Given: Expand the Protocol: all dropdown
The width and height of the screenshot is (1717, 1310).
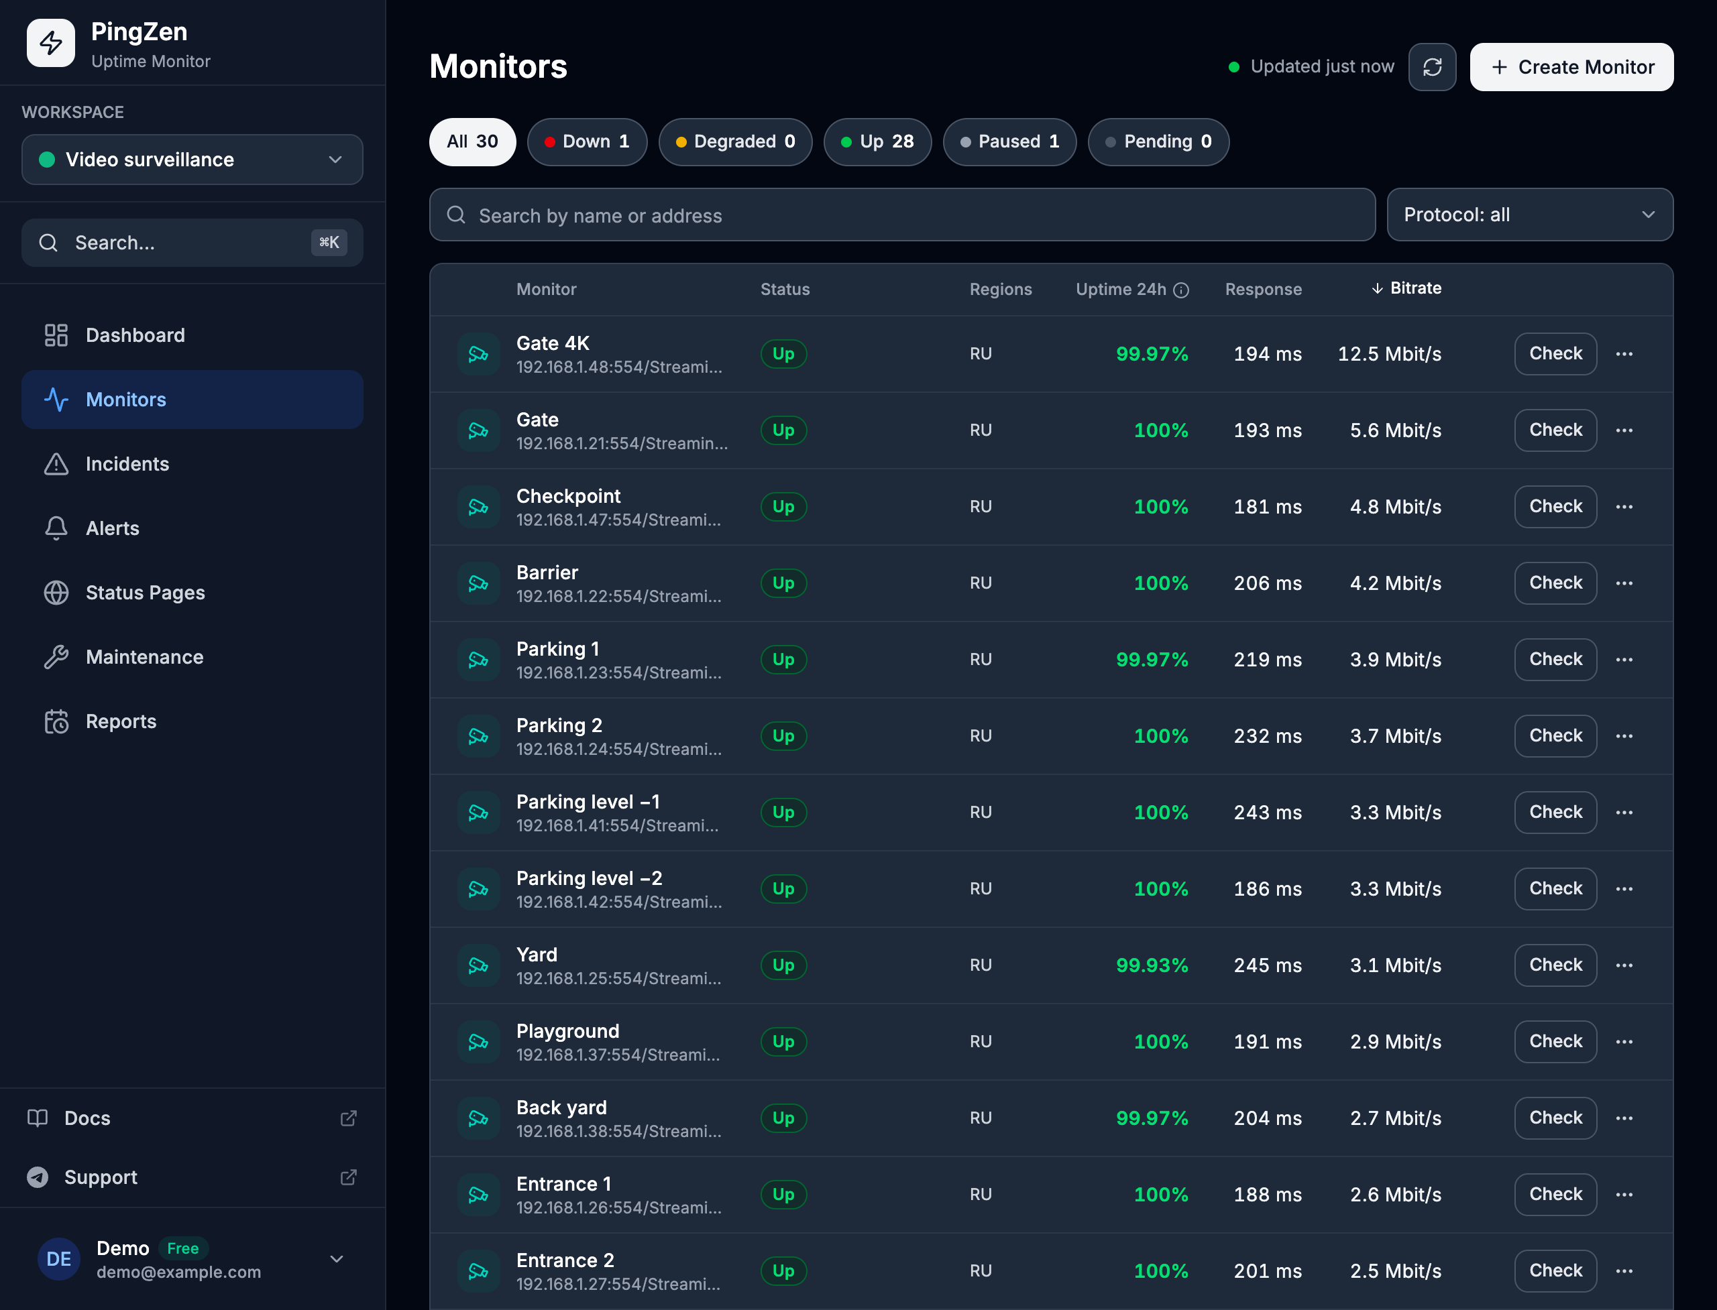Looking at the screenshot, I should pyautogui.click(x=1529, y=215).
